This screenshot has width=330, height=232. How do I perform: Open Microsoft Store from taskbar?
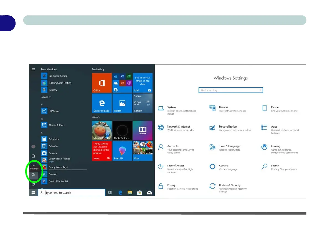pyautogui.click(x=139, y=192)
